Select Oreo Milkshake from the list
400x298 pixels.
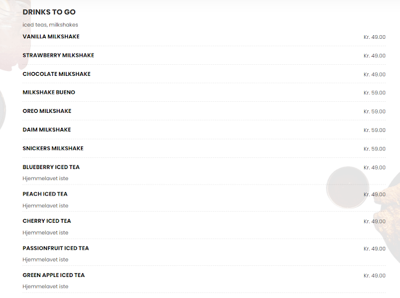tap(47, 111)
